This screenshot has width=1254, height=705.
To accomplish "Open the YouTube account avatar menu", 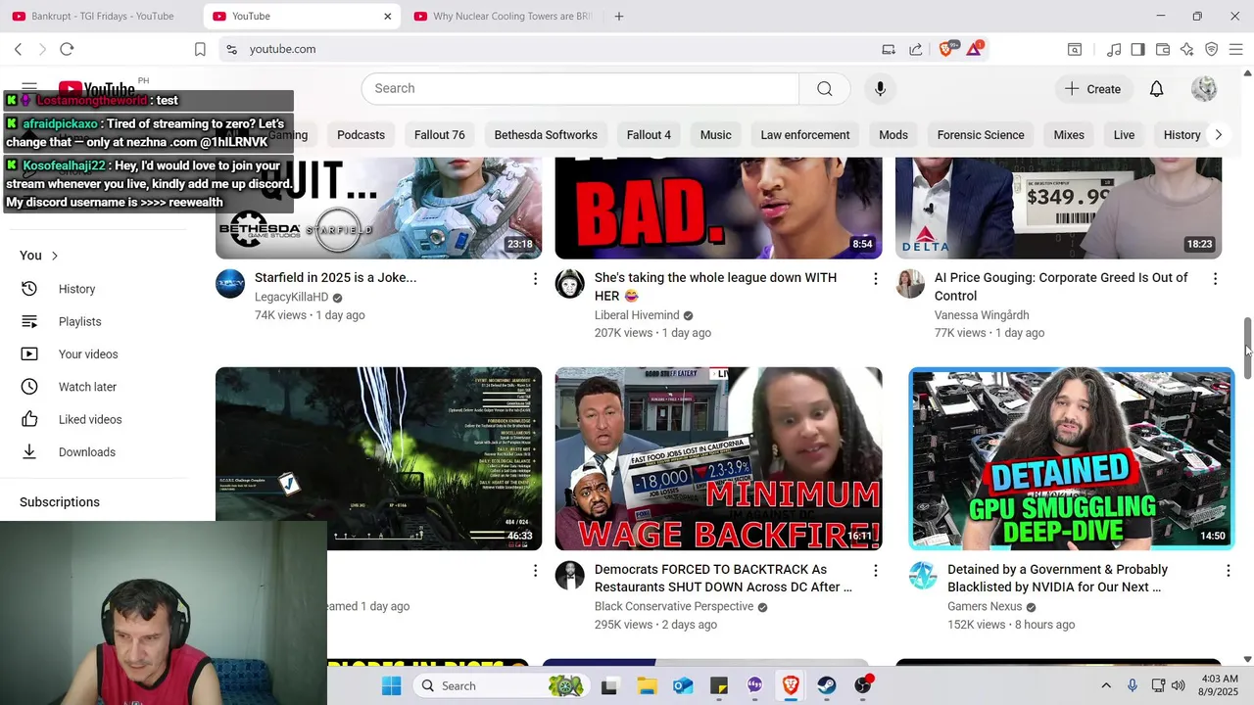I will (x=1204, y=89).
